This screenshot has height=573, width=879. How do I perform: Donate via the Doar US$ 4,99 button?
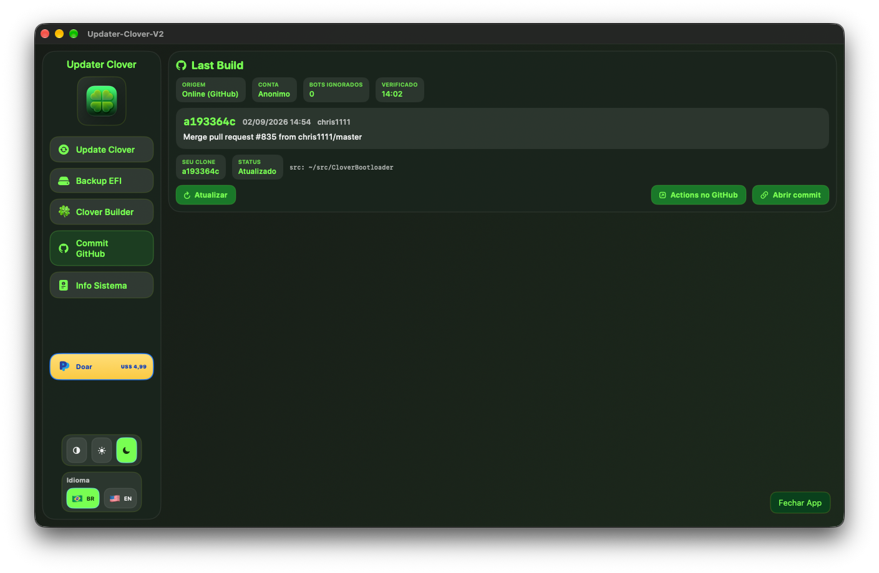pyautogui.click(x=102, y=367)
